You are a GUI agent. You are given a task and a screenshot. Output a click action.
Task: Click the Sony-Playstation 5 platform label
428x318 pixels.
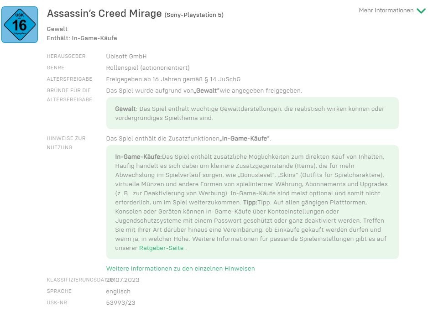tap(194, 15)
